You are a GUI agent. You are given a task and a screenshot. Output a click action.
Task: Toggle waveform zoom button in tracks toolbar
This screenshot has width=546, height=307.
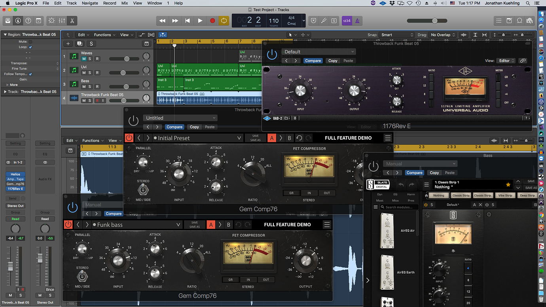pyautogui.click(x=463, y=35)
